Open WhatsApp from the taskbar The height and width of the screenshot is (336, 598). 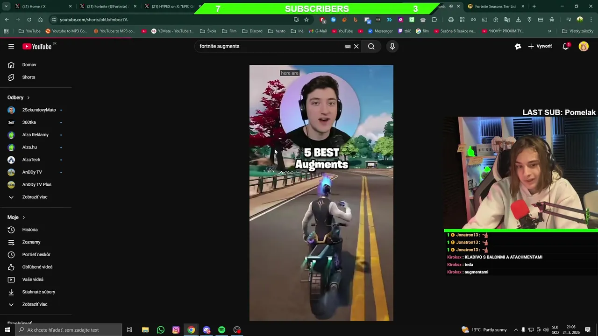pos(160,330)
